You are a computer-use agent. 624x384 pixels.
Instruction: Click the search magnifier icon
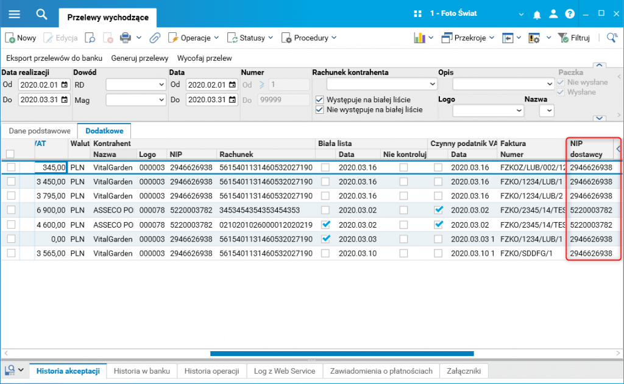(41, 15)
